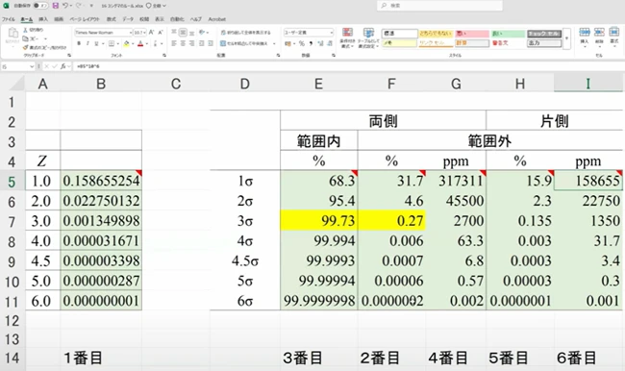Select column E header
Viewport: 625px width, 371px height.
[x=318, y=84]
